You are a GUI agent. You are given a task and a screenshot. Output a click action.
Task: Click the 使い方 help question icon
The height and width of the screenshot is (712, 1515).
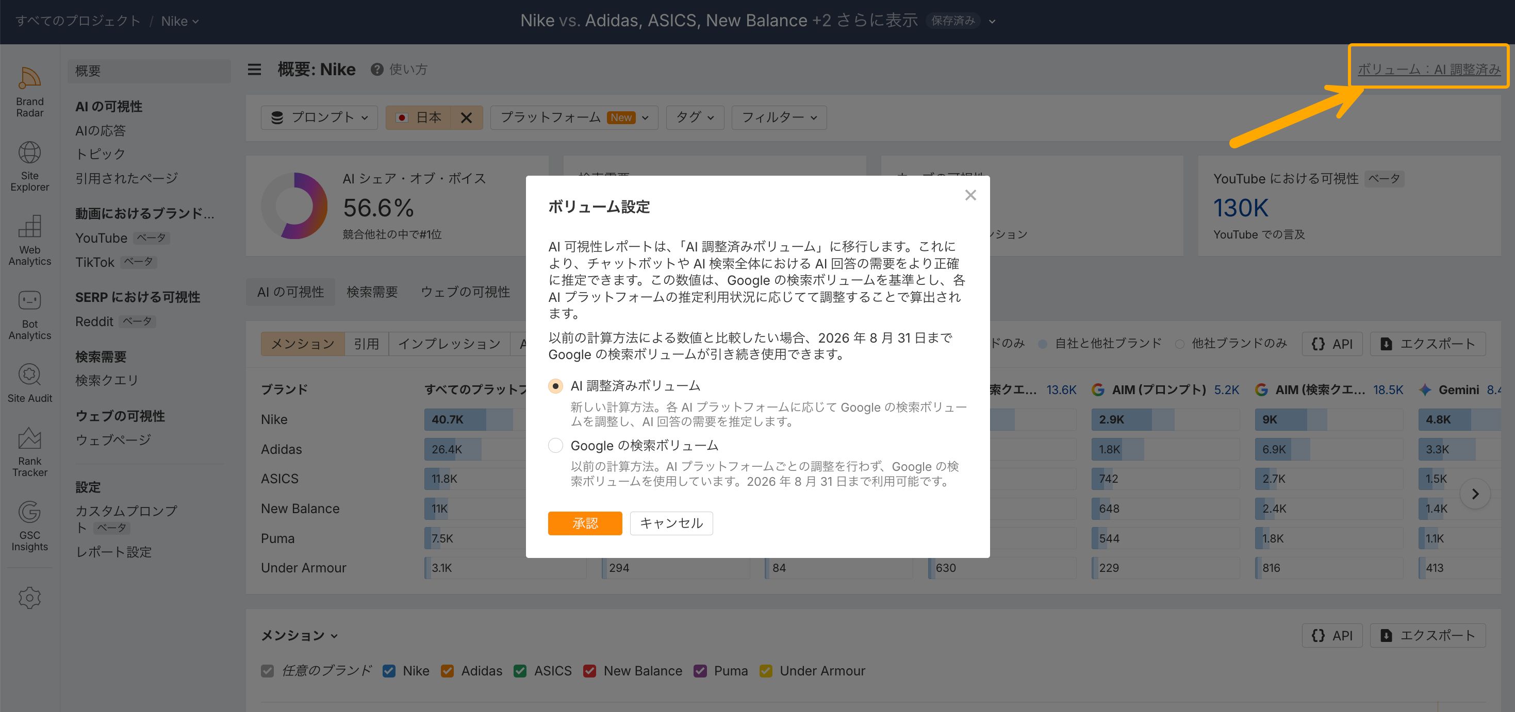click(x=377, y=70)
